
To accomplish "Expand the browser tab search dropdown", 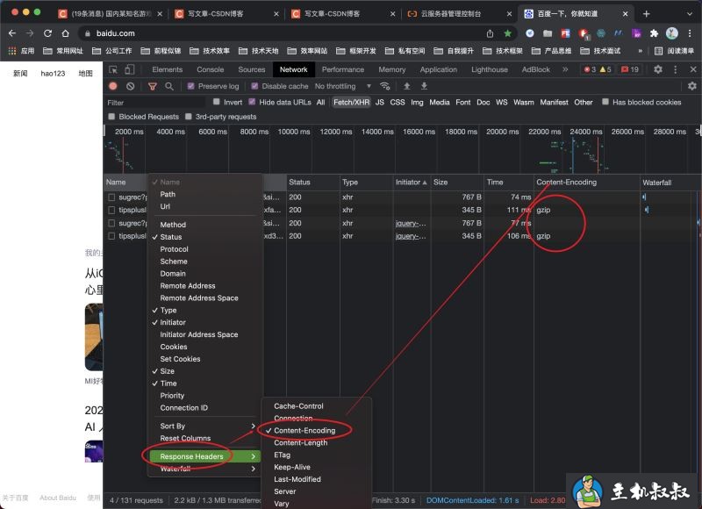I will pos(690,14).
